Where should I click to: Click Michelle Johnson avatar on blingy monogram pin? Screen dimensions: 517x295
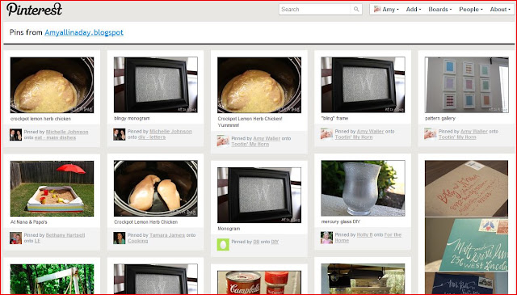pyautogui.click(x=120, y=134)
